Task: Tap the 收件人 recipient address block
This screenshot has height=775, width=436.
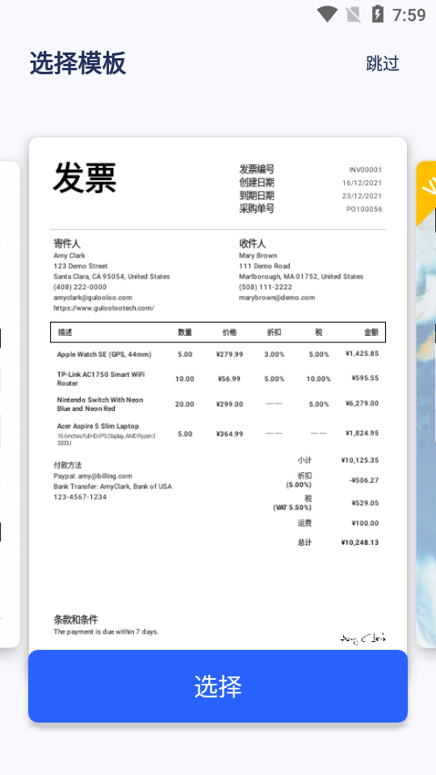Action: point(301,270)
